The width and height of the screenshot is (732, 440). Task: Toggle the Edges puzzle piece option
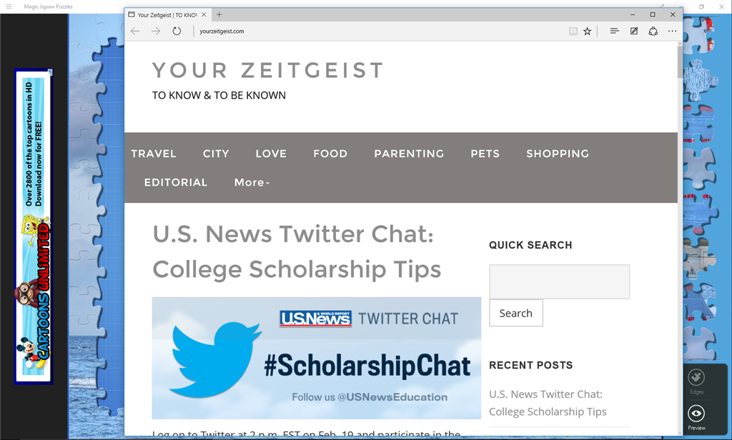coord(696,381)
